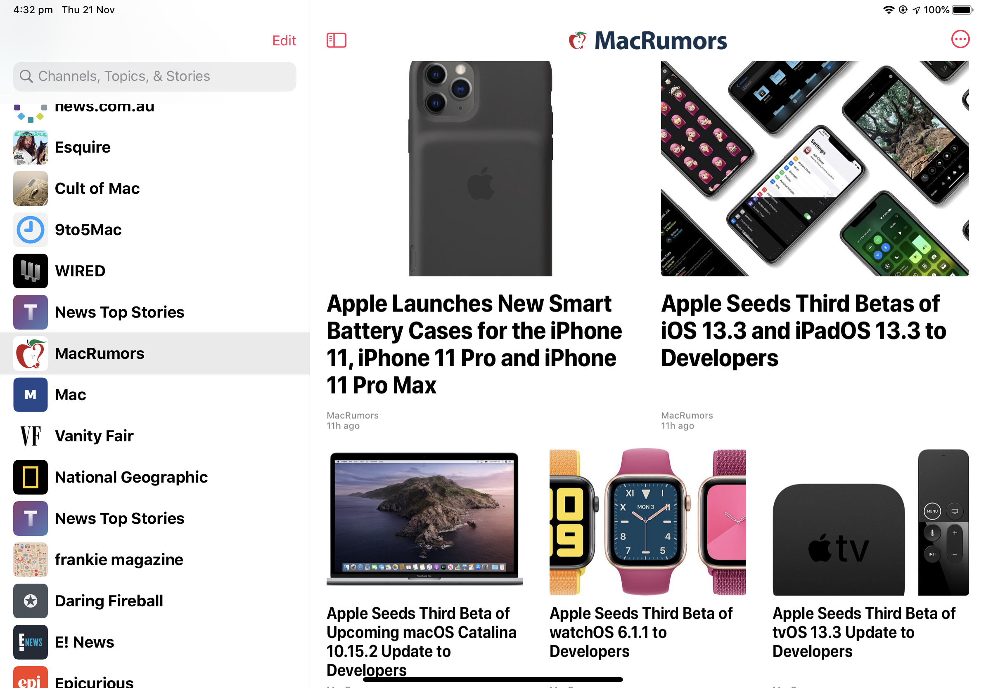Toggle the sidebar panel icon
This screenshot has width=986, height=688.
[336, 40]
